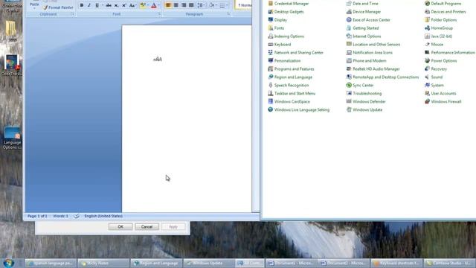Click Cancel in the dialog behind Word
The image size is (476, 268).
click(147, 226)
